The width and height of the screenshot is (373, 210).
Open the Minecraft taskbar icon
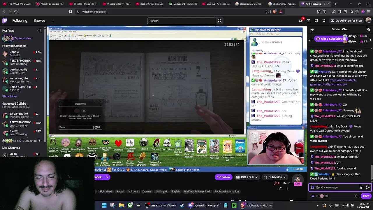[234, 205]
